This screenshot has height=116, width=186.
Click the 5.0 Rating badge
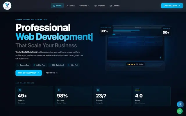click(135, 64)
